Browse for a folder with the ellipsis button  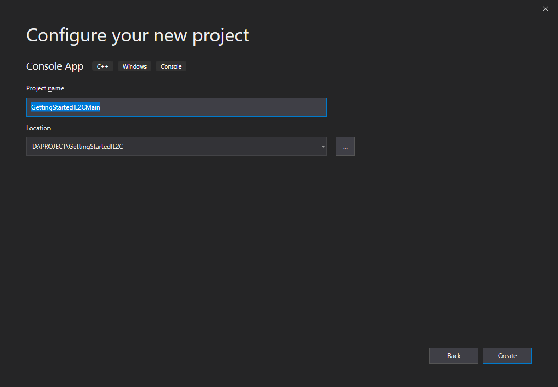pos(345,147)
